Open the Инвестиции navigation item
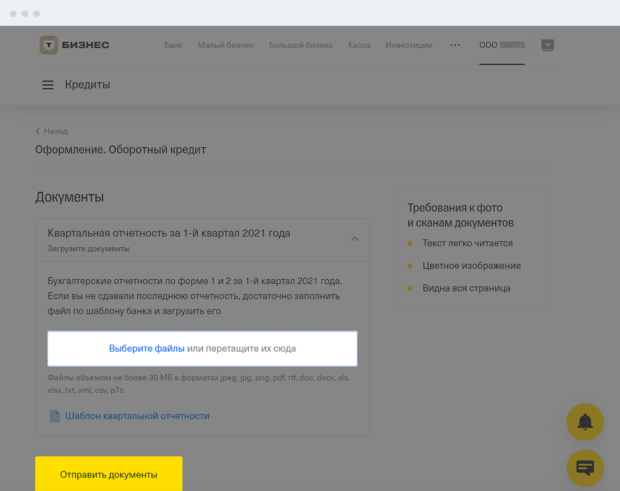This screenshot has width=620, height=491. [x=409, y=45]
